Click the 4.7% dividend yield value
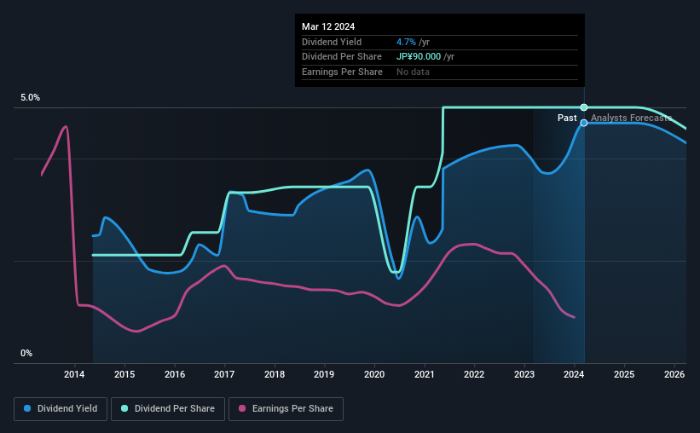This screenshot has width=700, height=433. tap(406, 42)
